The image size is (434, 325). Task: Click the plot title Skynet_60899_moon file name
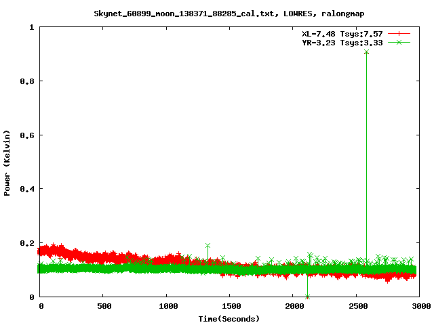(186, 14)
